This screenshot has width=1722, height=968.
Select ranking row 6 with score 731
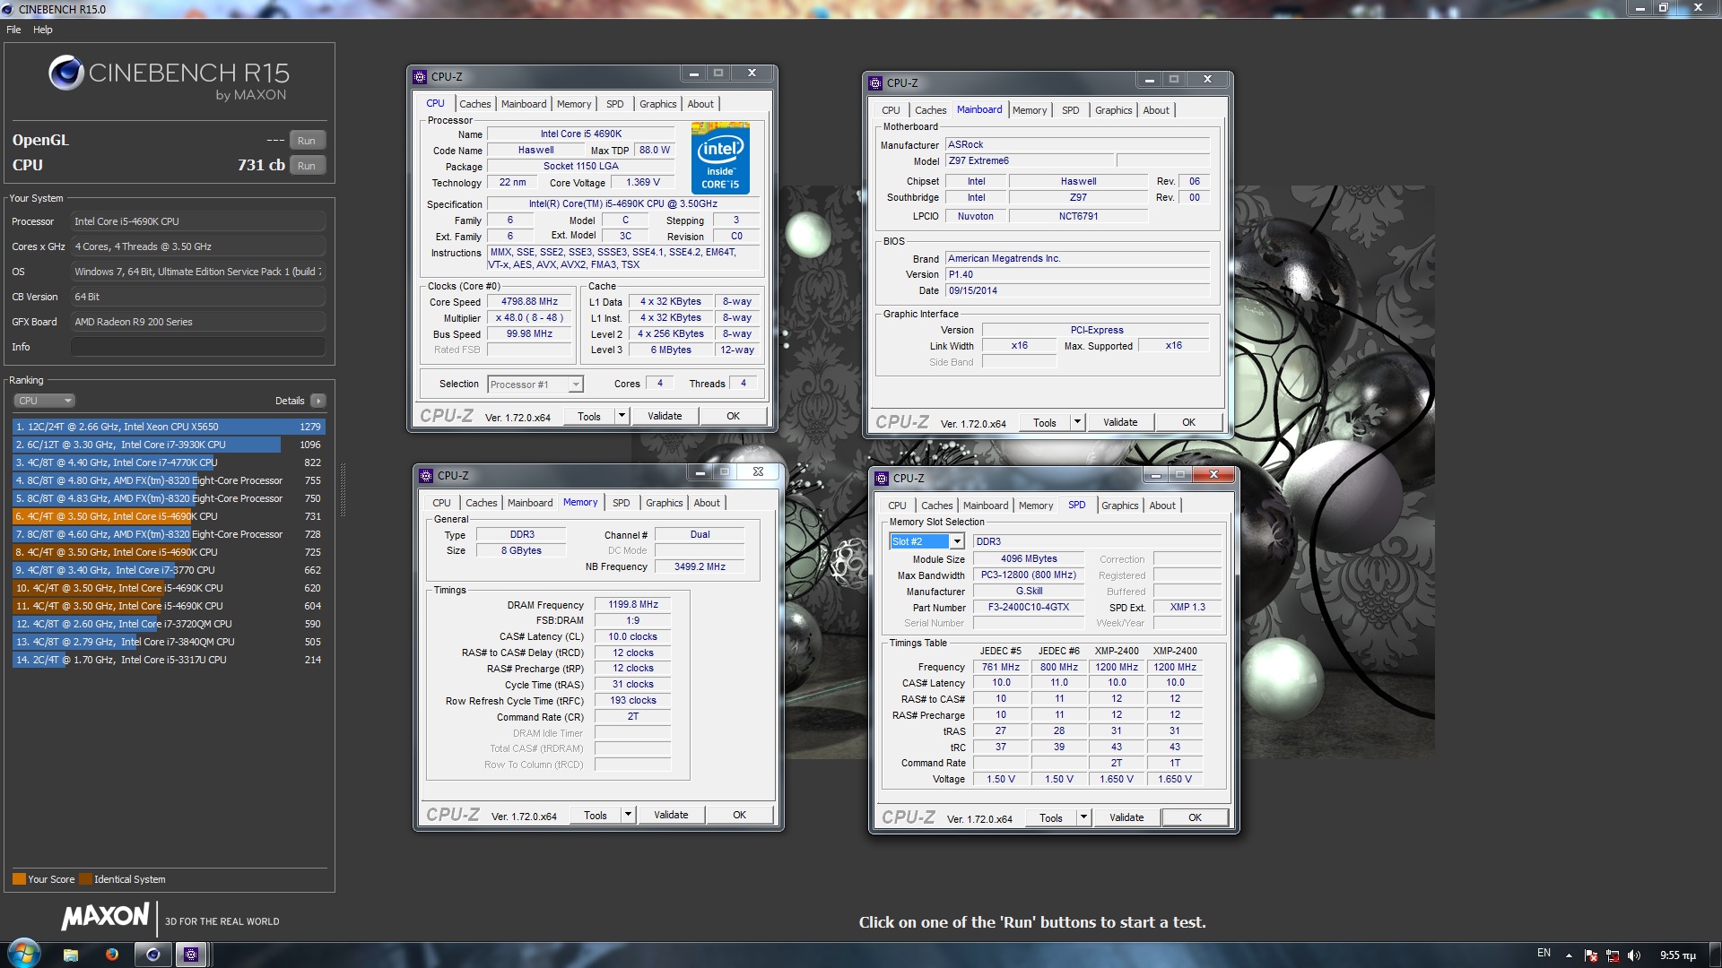(x=169, y=516)
